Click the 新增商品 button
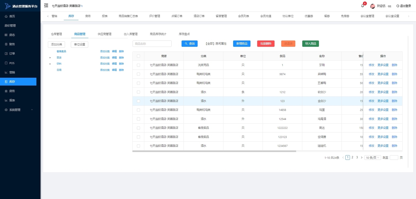Screen dimensions: 416x199 click(242, 44)
